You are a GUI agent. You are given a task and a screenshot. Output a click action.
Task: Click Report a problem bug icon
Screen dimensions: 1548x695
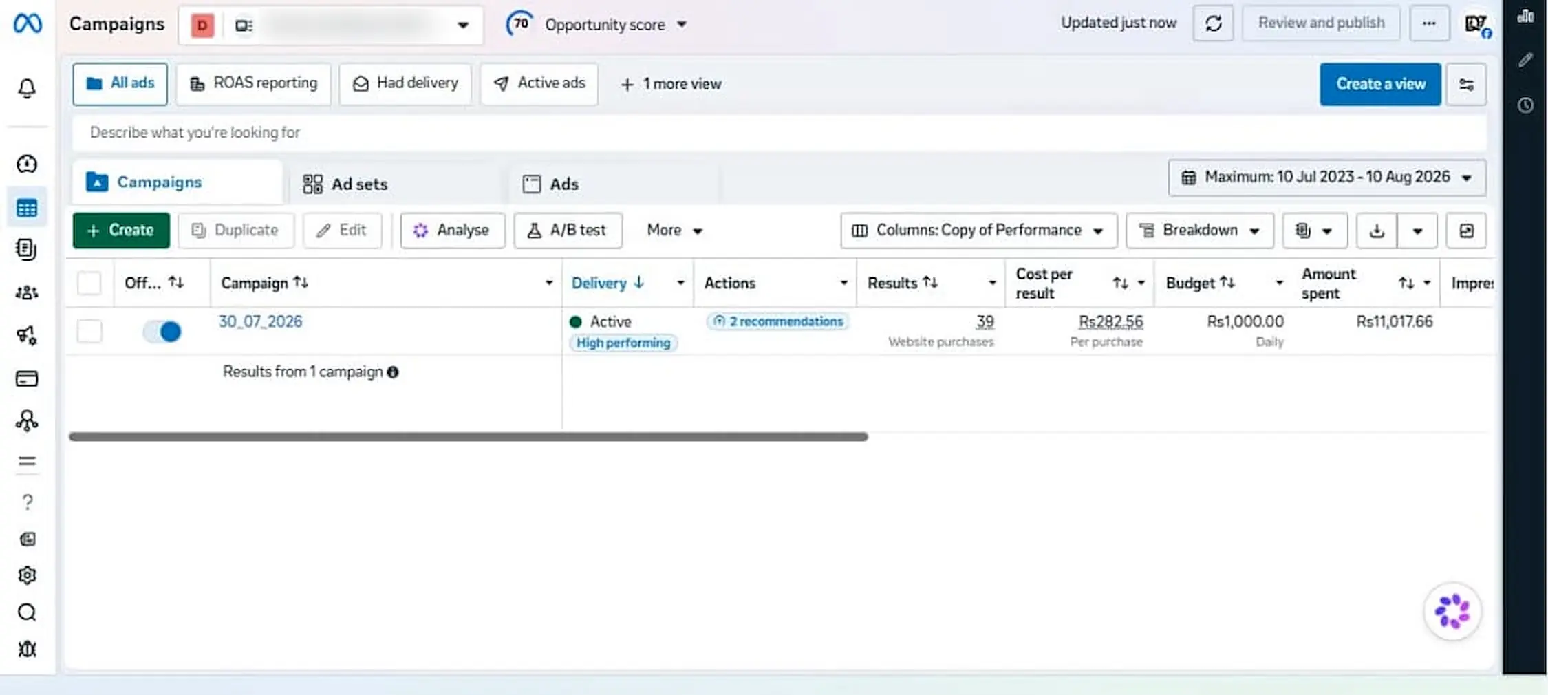click(x=27, y=649)
